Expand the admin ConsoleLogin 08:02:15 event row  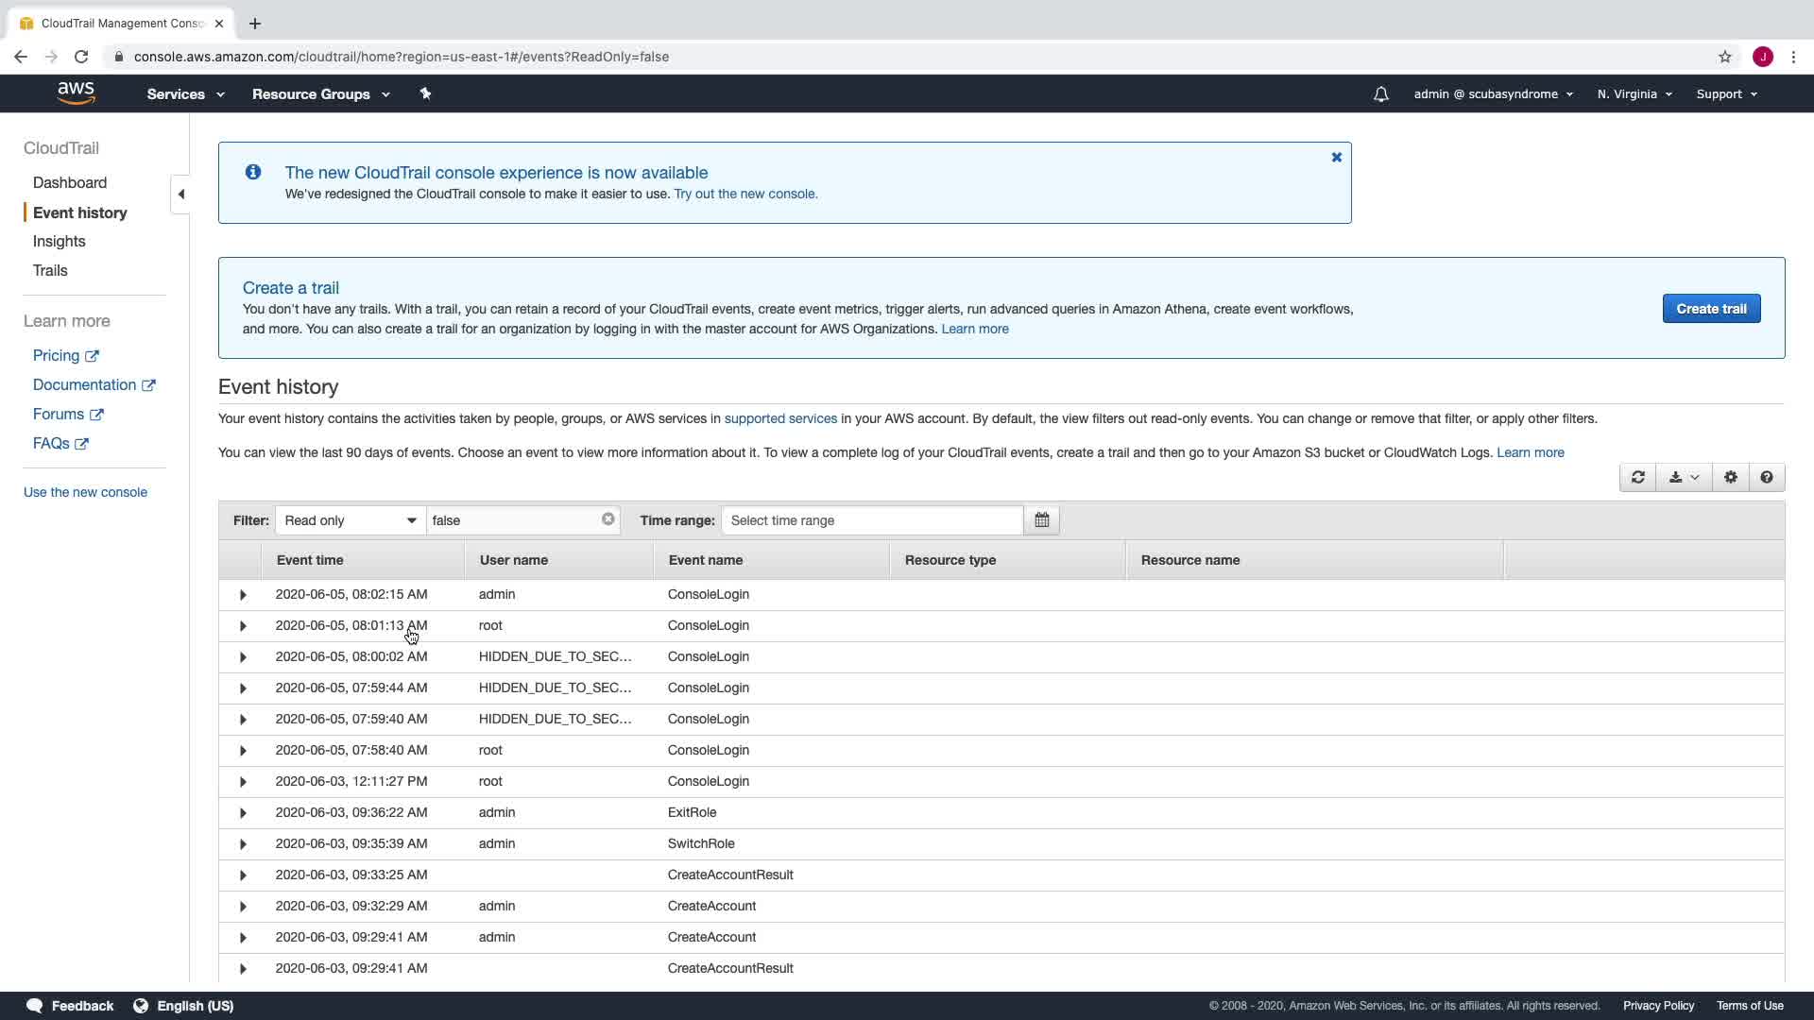(243, 595)
